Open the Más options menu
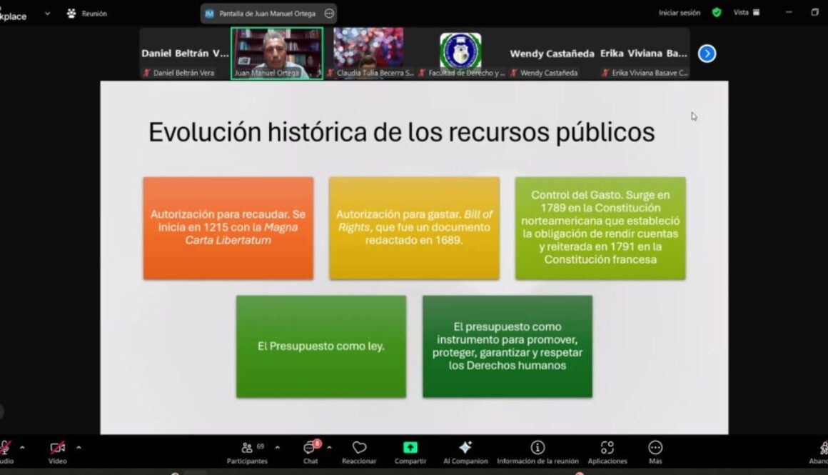 [x=655, y=452]
